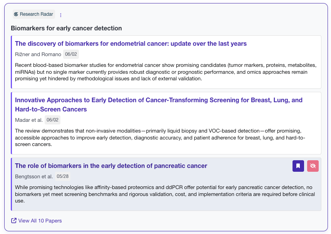Open the endometrial cancer biomarkers paper title
The image size is (331, 234).
[x=130, y=43]
